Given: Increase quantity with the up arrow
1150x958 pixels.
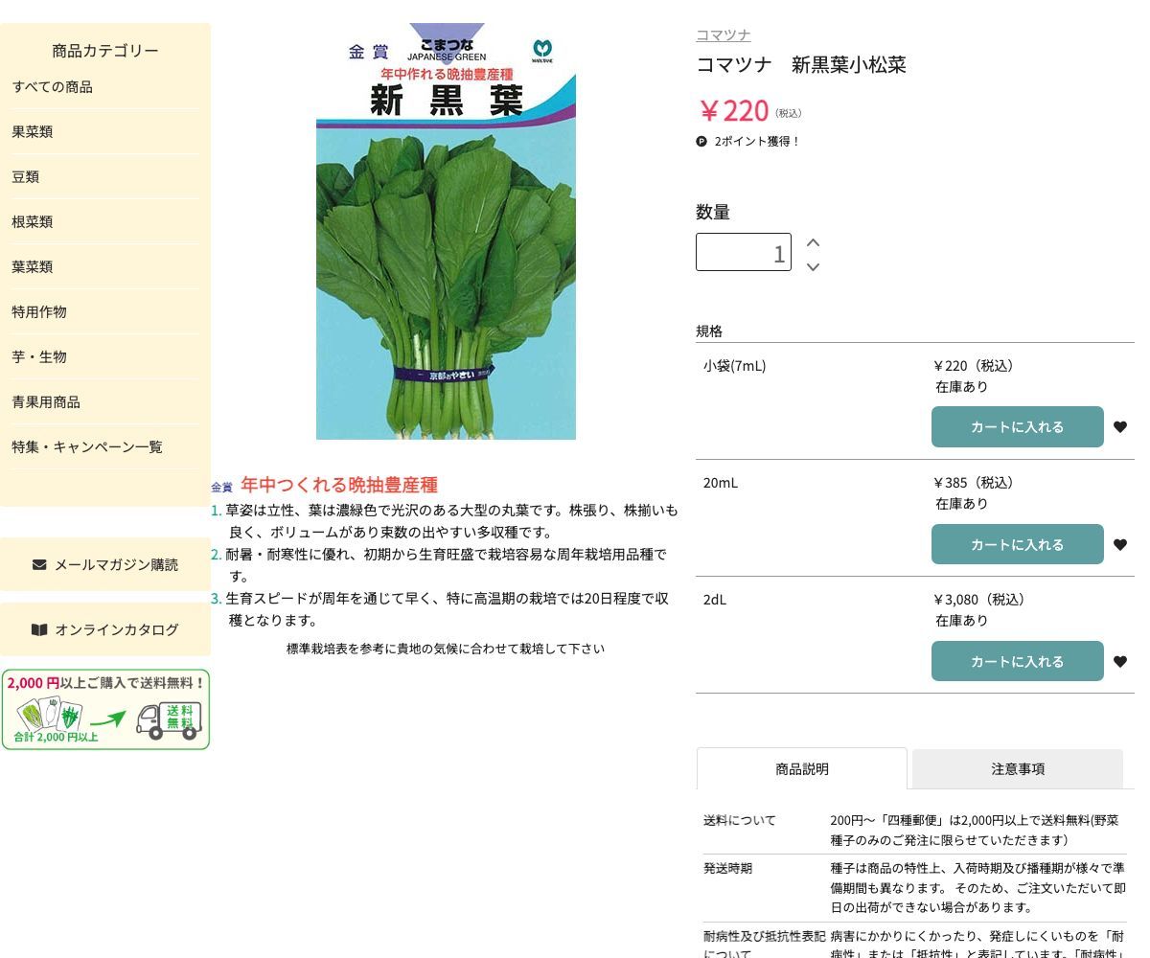Looking at the screenshot, I should click(813, 242).
